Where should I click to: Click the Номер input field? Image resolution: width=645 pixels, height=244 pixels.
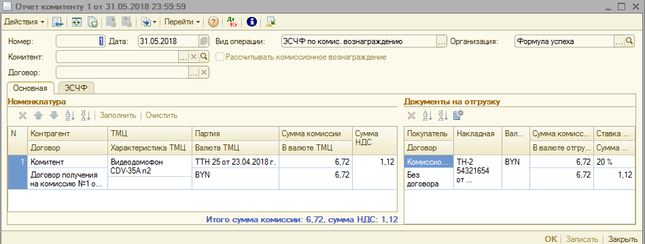pos(81,41)
